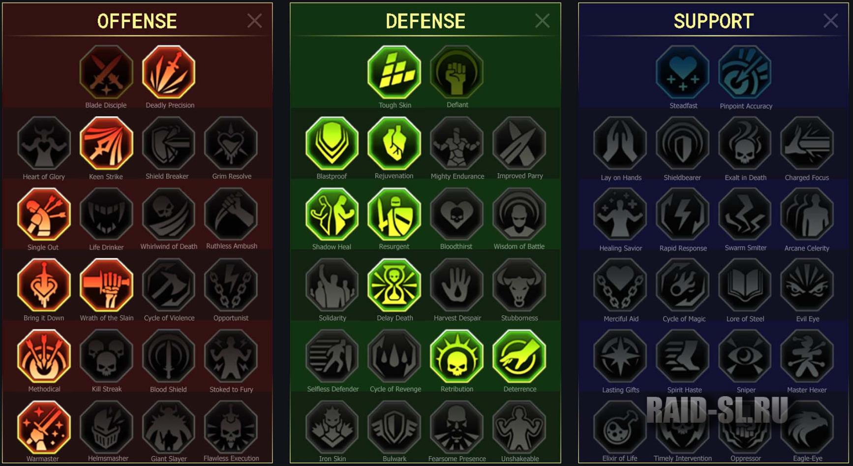Screen dimensions: 853x466
Task: Click the Steadfast heart mastery icon
Action: coord(682,72)
